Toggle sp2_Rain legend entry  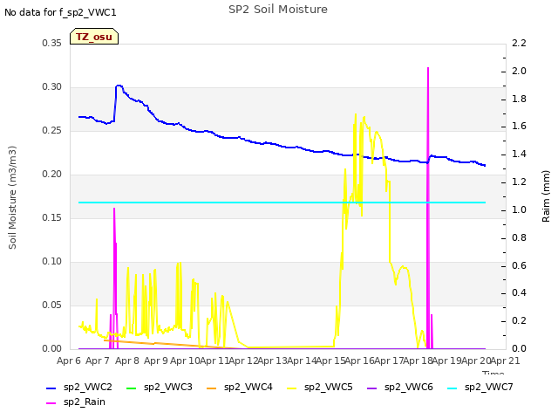tap(76, 402)
